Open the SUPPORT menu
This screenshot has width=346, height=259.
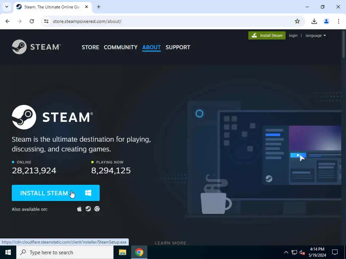pos(178,47)
